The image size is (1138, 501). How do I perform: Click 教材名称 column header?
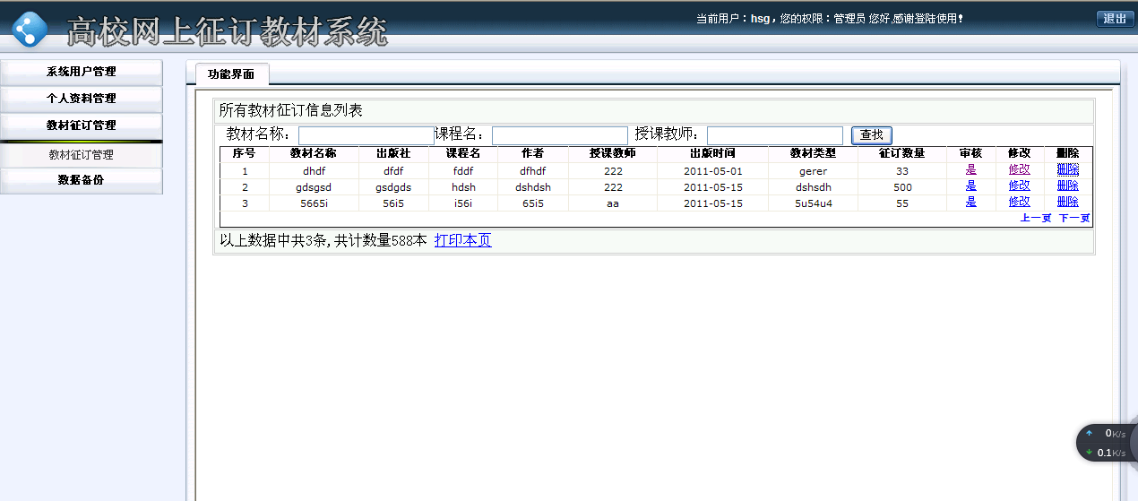tap(314, 153)
